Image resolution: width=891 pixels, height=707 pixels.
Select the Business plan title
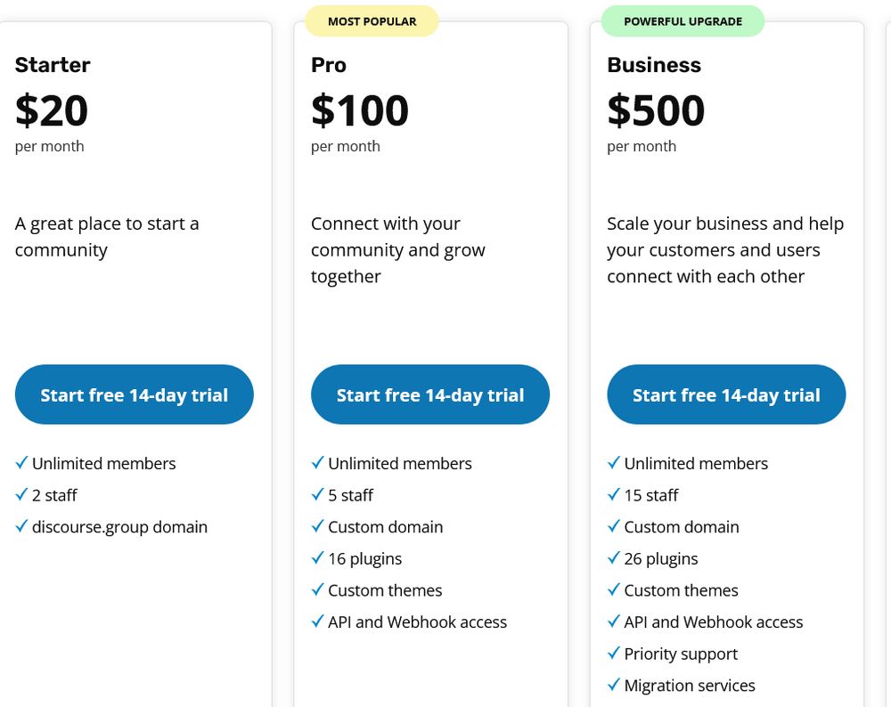654,65
